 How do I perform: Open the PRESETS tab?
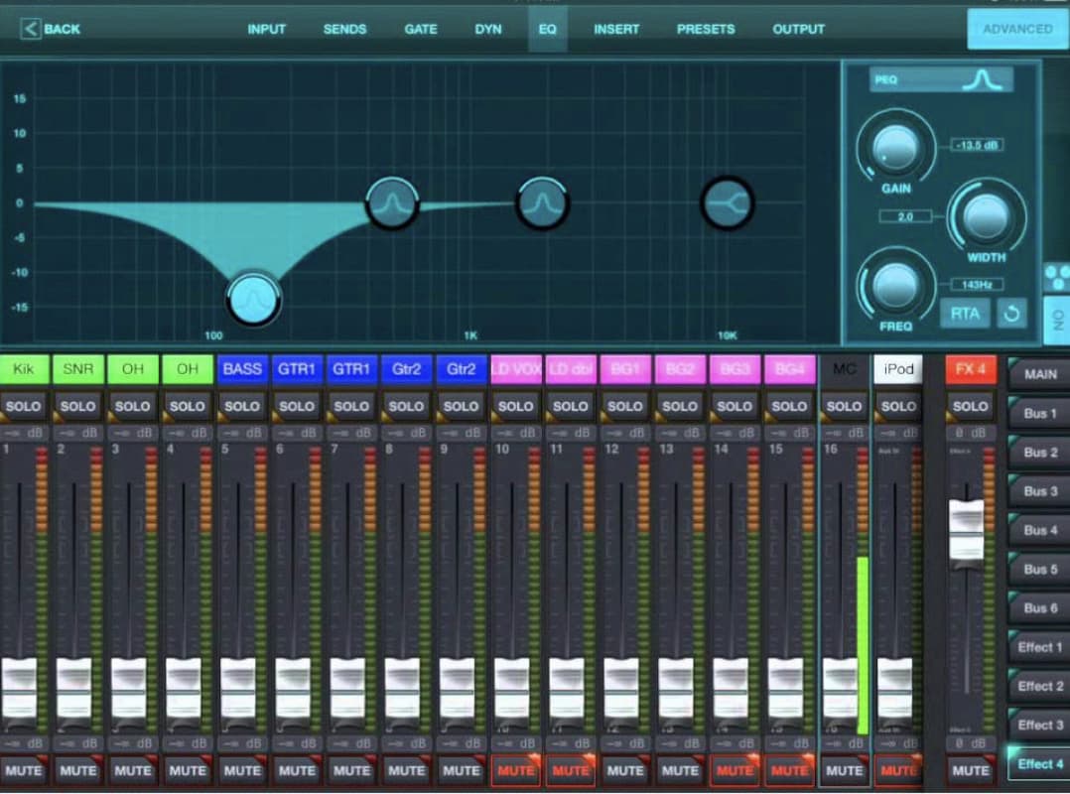click(x=706, y=29)
